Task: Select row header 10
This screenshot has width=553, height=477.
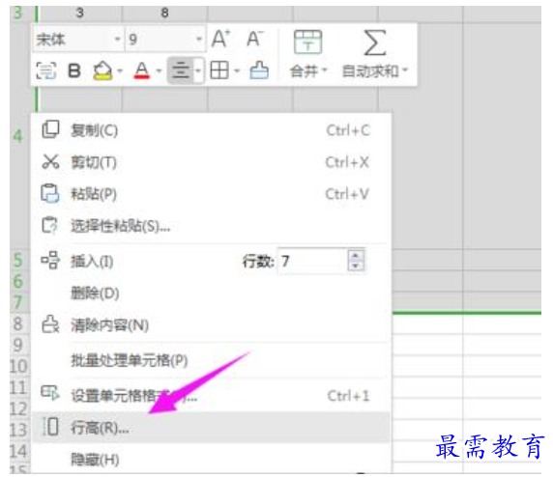Action: tap(18, 366)
